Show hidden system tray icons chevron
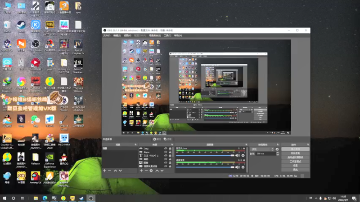The width and height of the screenshot is (360, 202). click(x=316, y=198)
